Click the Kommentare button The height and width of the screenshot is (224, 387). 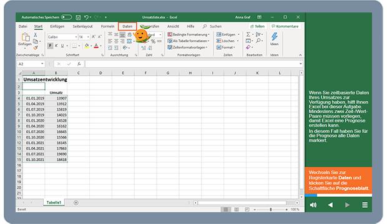285,26
